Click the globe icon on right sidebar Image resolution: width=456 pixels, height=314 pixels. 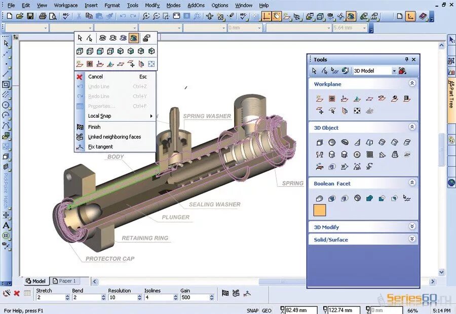[x=451, y=182]
